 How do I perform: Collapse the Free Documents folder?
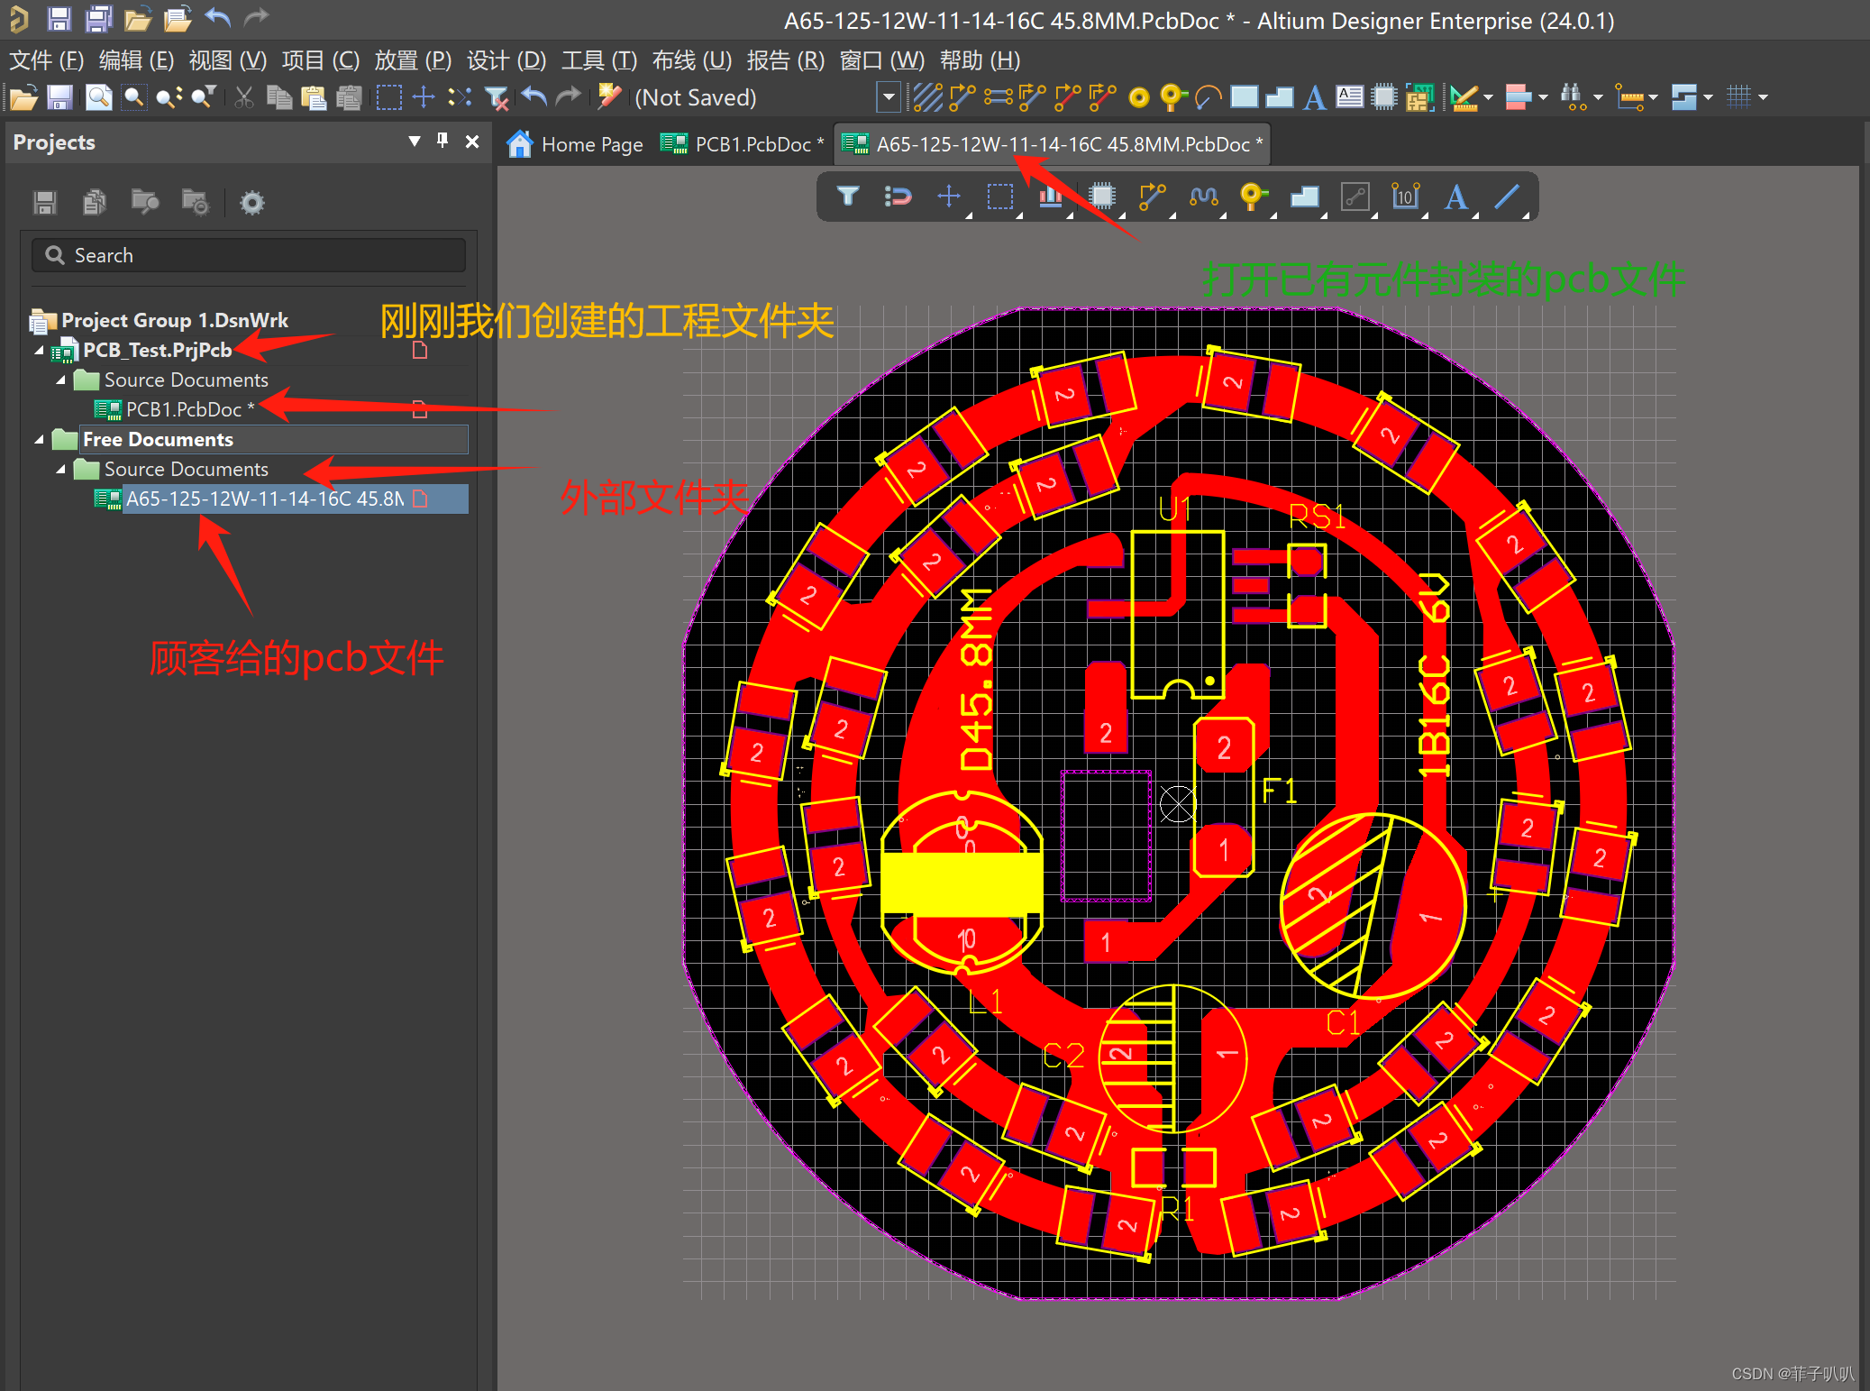(39, 439)
